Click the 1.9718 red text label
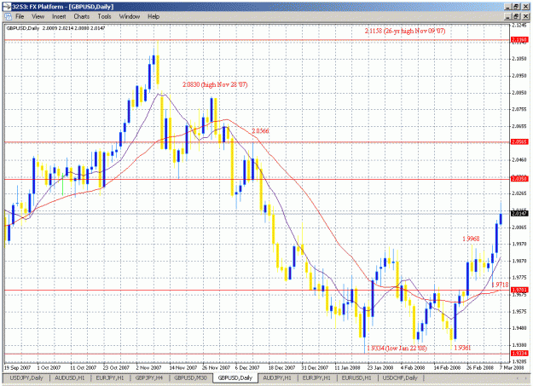533x386 pixels. (x=500, y=285)
